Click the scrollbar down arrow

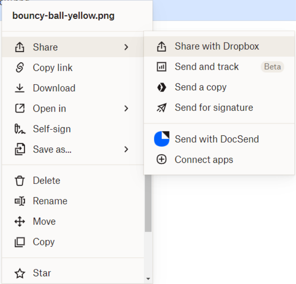click(x=148, y=279)
